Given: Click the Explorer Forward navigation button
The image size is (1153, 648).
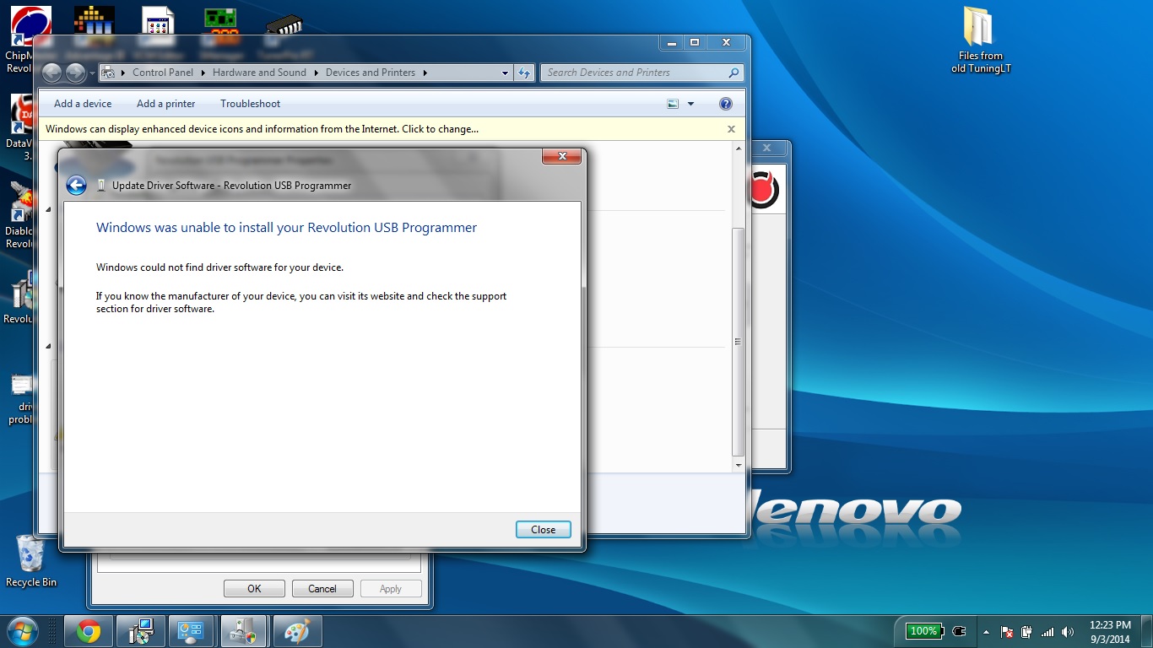Looking at the screenshot, I should [76, 73].
